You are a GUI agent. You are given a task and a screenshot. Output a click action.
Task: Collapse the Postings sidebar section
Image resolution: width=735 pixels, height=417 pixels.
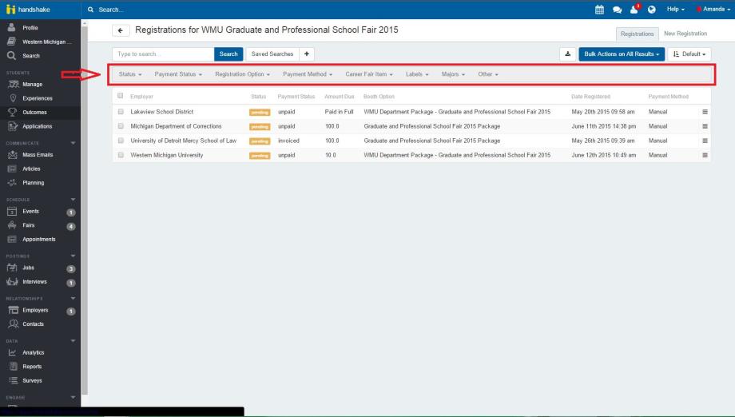tap(73, 256)
